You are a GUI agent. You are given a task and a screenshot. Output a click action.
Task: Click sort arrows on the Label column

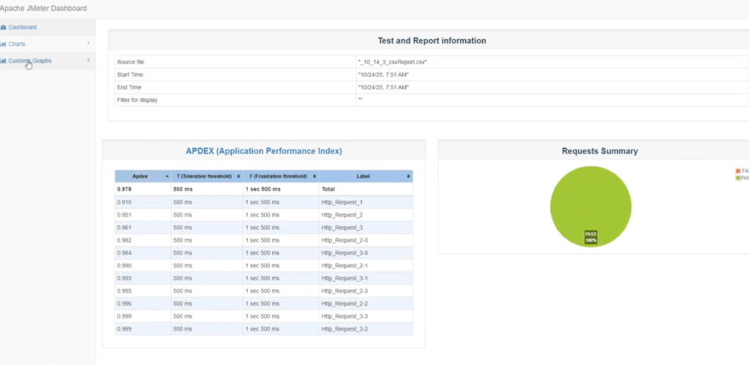(408, 176)
